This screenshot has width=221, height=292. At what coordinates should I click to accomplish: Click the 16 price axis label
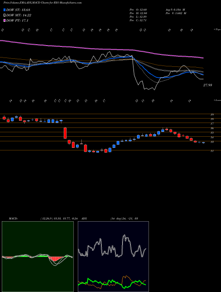tap(212, 128)
